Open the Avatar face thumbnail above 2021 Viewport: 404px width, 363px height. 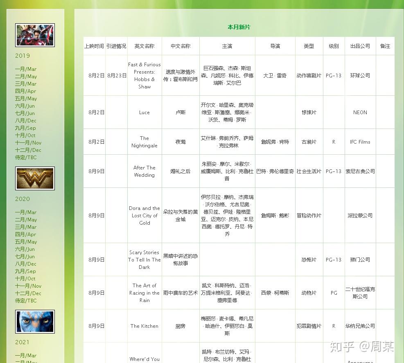click(x=35, y=322)
